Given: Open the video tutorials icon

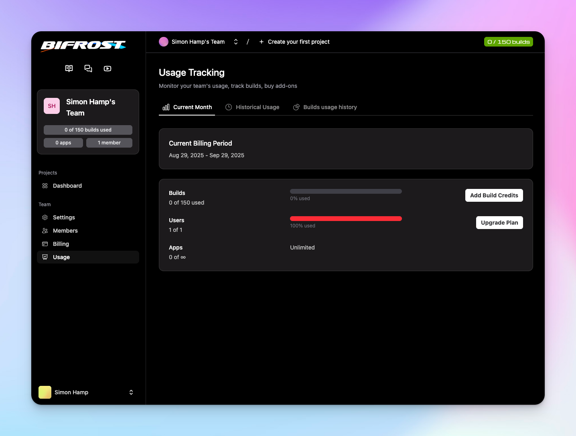Looking at the screenshot, I should (107, 69).
